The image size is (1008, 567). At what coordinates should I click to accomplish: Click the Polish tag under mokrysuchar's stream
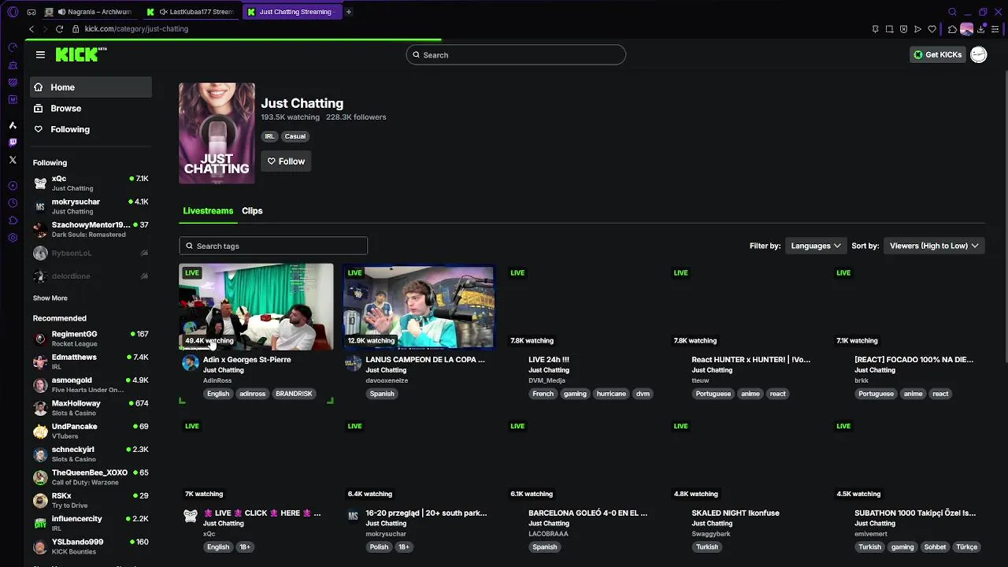[x=379, y=547]
